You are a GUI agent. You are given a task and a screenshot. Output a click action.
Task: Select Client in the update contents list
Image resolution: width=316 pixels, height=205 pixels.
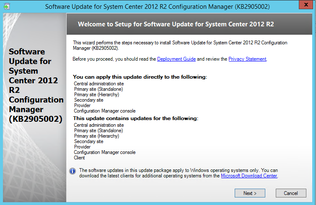click(79, 158)
